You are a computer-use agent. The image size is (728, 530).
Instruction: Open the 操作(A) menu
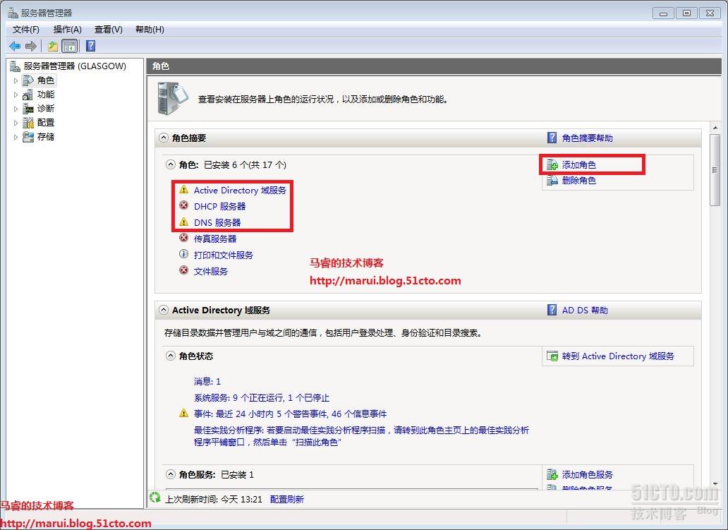(67, 29)
